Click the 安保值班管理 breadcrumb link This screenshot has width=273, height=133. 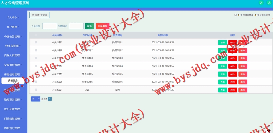[x=247, y=15]
